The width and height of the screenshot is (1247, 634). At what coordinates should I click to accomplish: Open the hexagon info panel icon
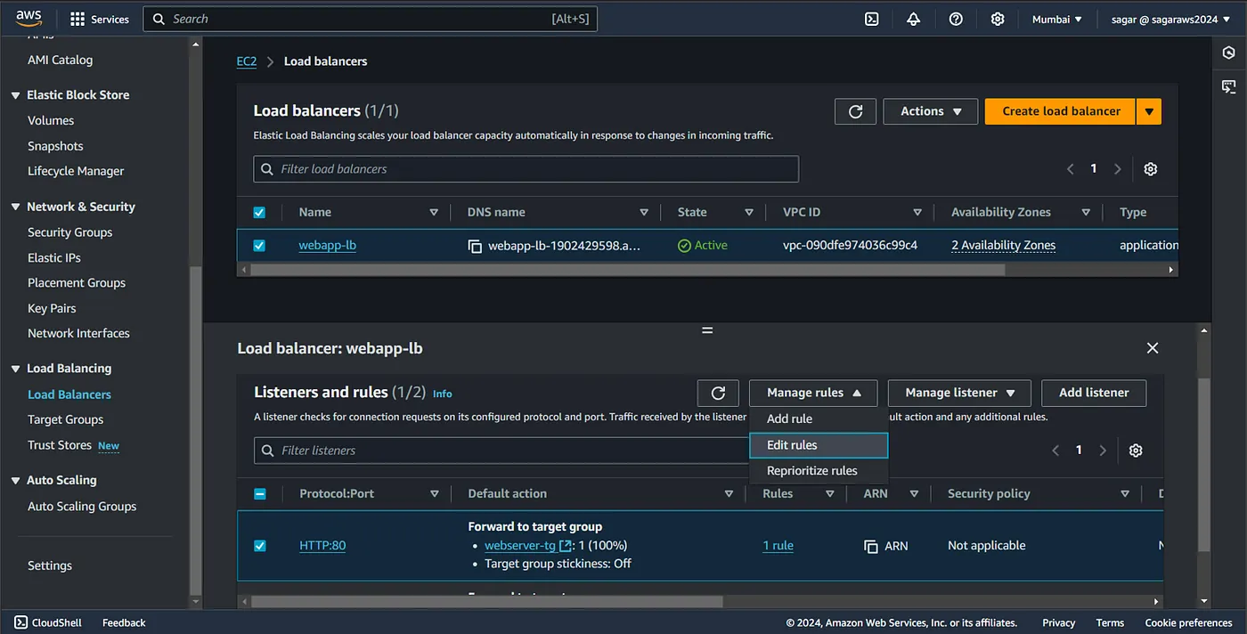[1229, 53]
